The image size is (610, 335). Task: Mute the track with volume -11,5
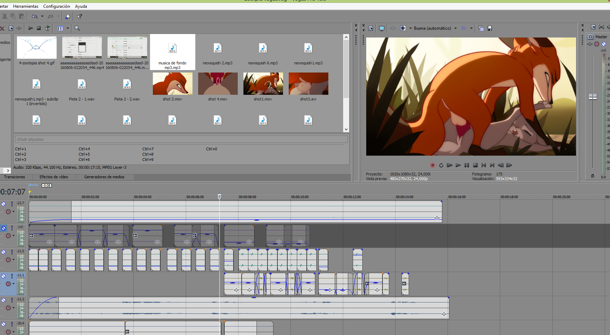pos(4,252)
